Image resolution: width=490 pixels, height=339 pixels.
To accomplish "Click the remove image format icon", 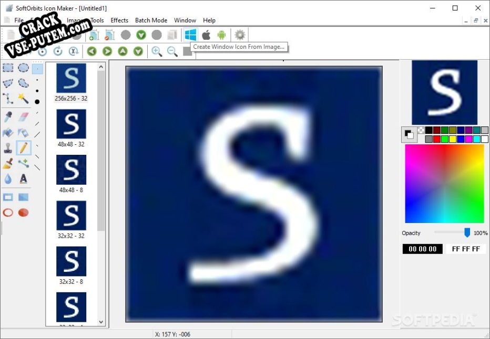I will pos(109,35).
